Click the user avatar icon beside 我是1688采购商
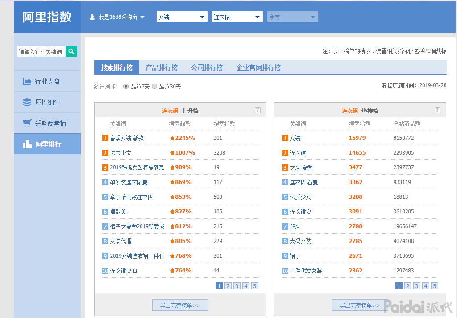This screenshot has height=318, width=457. click(x=92, y=17)
